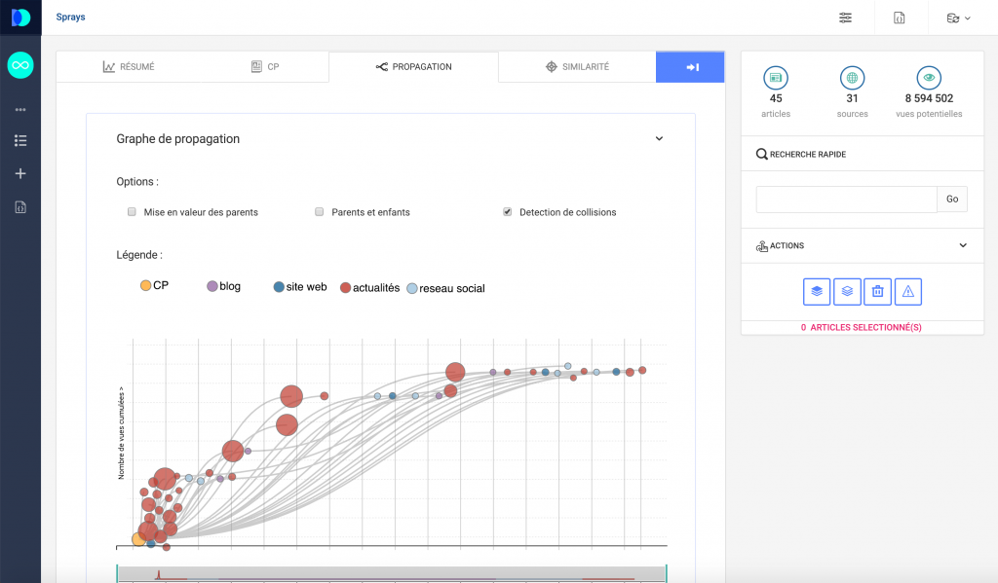Image resolution: width=998 pixels, height=583 pixels.
Task: Open the Similarité tab
Action: click(x=576, y=67)
